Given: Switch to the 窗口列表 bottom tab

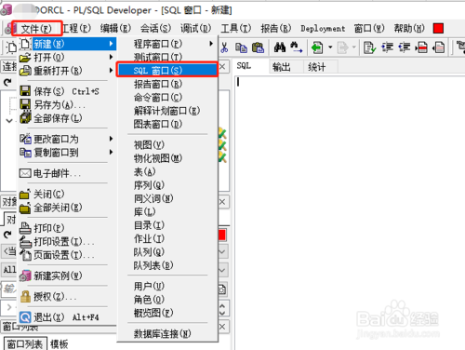Looking at the screenshot, I should (x=25, y=343).
